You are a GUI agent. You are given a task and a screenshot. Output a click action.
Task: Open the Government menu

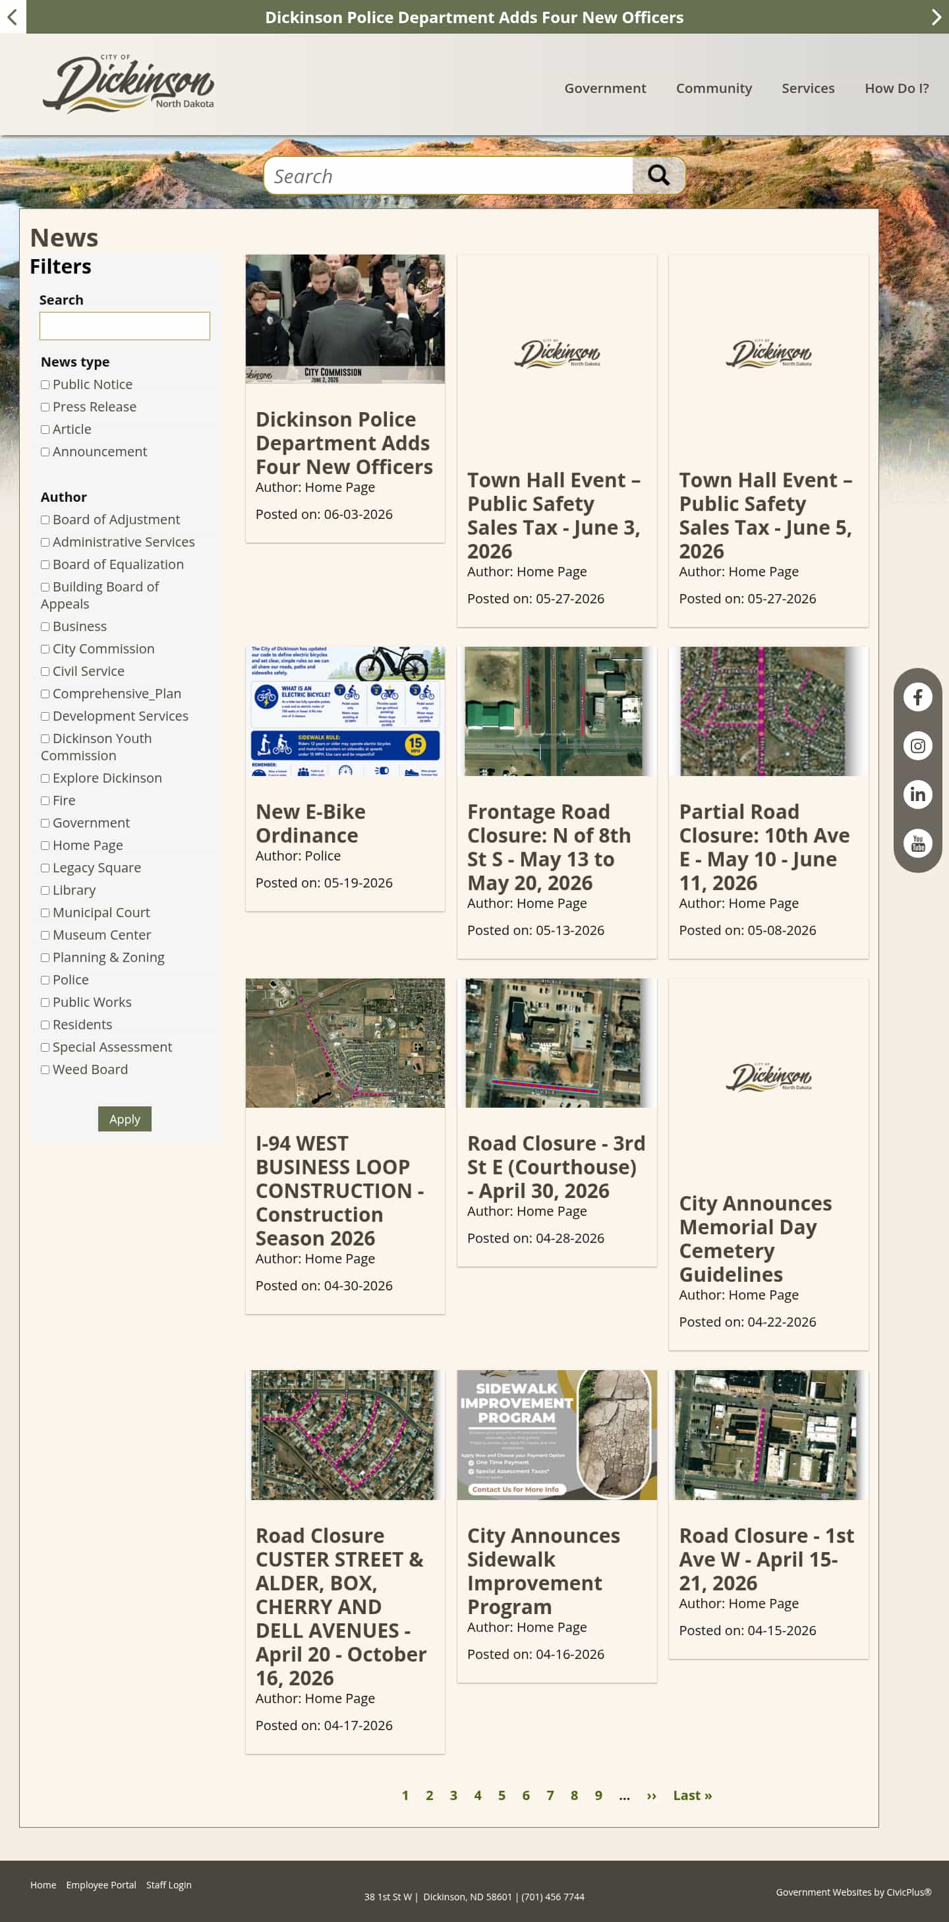tap(604, 88)
